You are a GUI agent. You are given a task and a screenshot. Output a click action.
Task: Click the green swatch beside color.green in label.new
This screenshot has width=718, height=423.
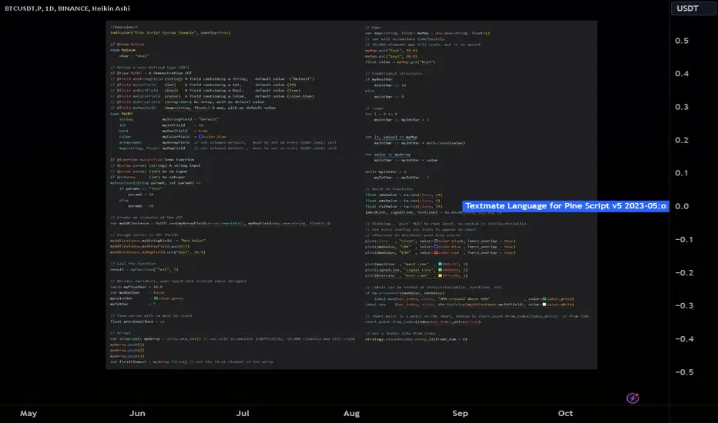545,298
